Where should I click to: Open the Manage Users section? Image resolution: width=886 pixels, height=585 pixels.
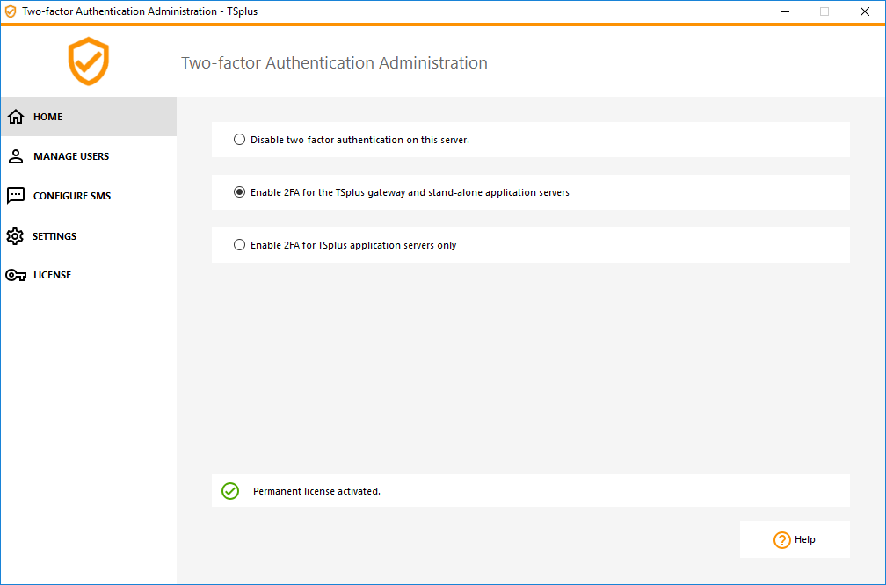point(70,156)
